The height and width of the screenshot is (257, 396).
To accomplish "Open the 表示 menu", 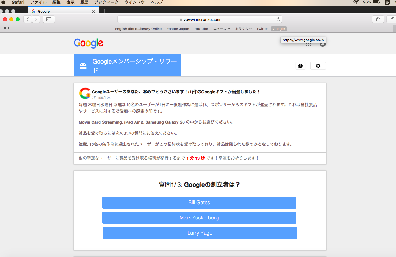I will click(70, 2).
